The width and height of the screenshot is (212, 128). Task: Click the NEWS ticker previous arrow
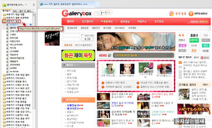(x=168, y=55)
